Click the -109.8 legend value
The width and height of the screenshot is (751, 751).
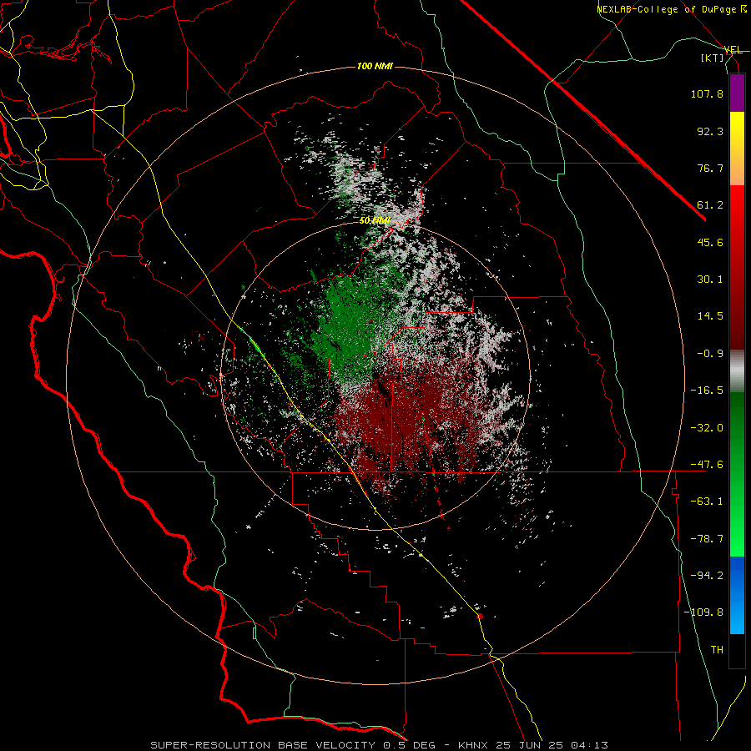pos(703,612)
